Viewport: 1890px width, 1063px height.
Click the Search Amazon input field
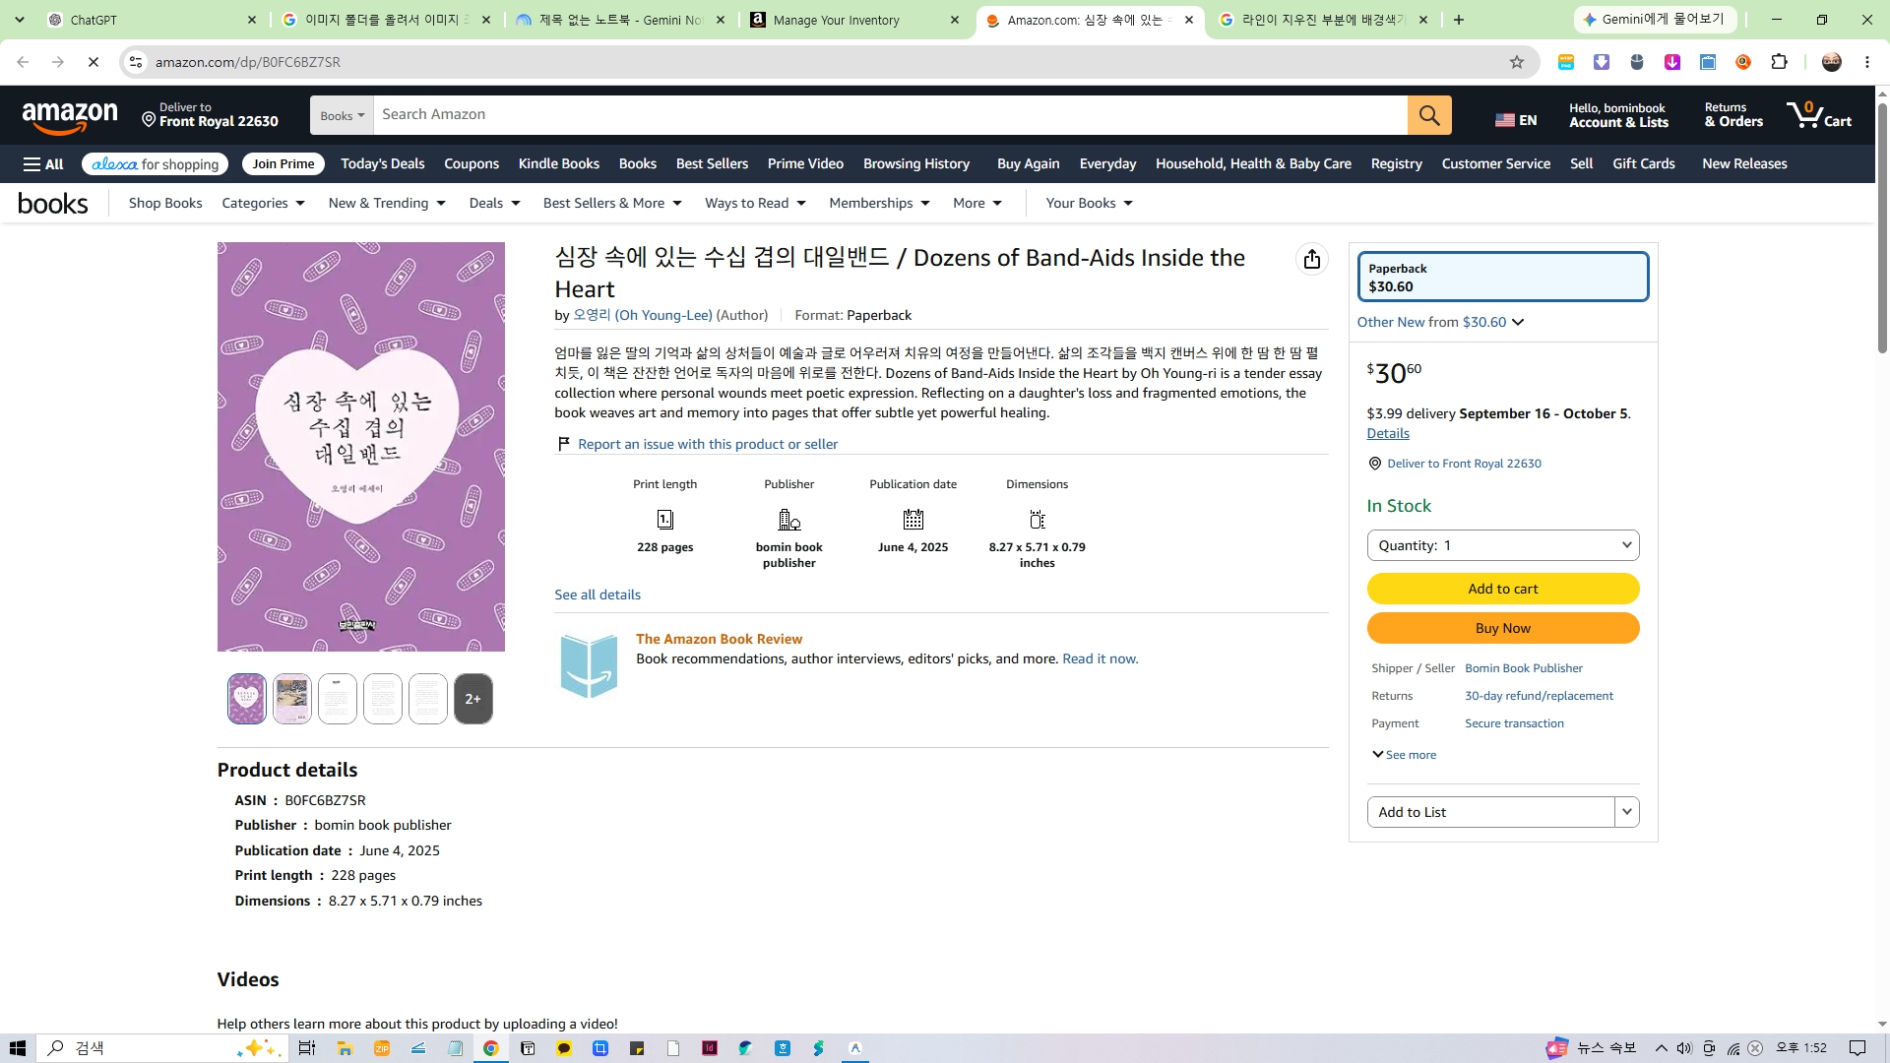891,115
